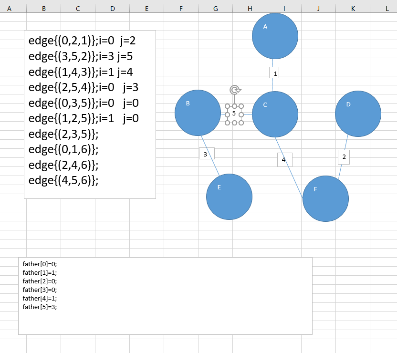
Task: Select column J header
Action: click(x=319, y=9)
